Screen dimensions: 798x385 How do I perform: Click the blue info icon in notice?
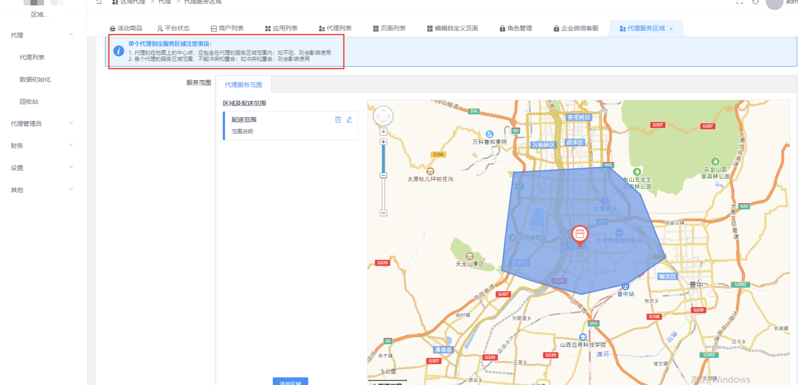[x=118, y=51]
